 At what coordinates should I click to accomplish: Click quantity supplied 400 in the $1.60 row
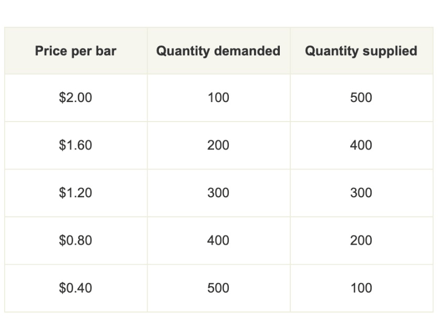click(361, 145)
